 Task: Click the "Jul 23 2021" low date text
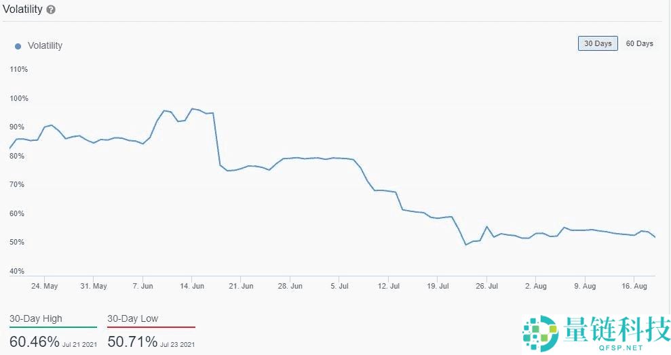pyautogui.click(x=178, y=345)
